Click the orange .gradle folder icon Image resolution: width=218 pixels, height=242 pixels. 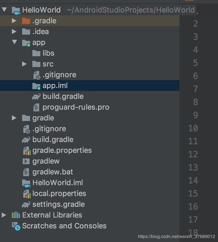point(26,21)
